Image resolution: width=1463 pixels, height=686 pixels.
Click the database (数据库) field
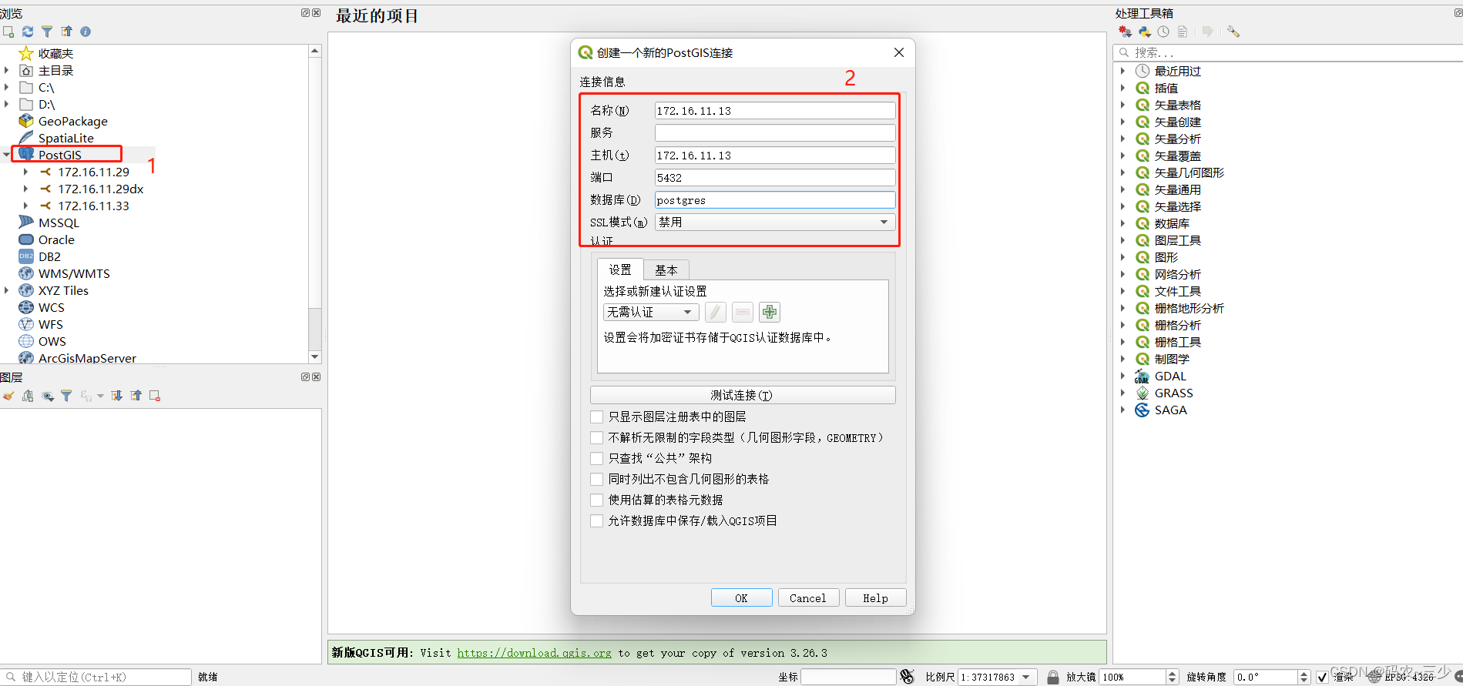[775, 200]
